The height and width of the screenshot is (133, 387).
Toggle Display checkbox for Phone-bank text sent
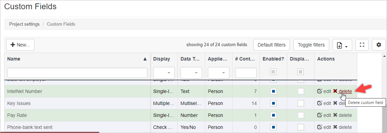point(301,127)
